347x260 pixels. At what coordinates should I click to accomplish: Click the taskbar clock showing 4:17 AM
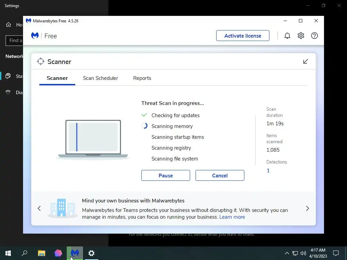tap(318, 253)
